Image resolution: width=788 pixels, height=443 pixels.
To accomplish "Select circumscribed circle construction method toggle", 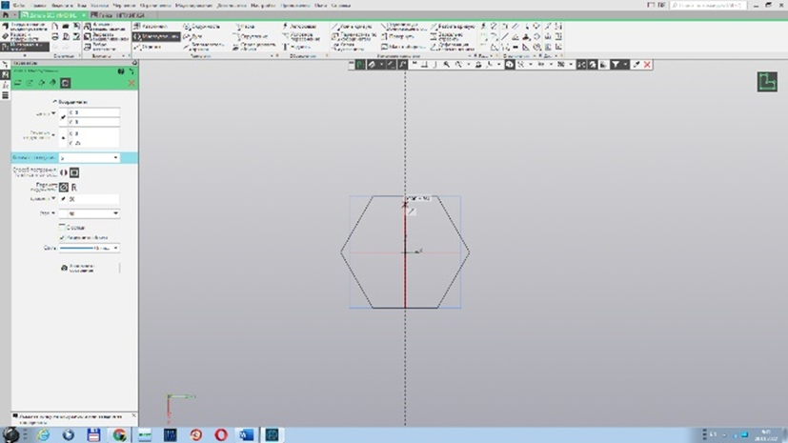I will 74,172.
